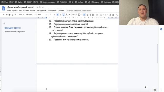This screenshot has height=92, width=164.
Task: Expand bulleted list style arrow
Action: click(108, 15)
